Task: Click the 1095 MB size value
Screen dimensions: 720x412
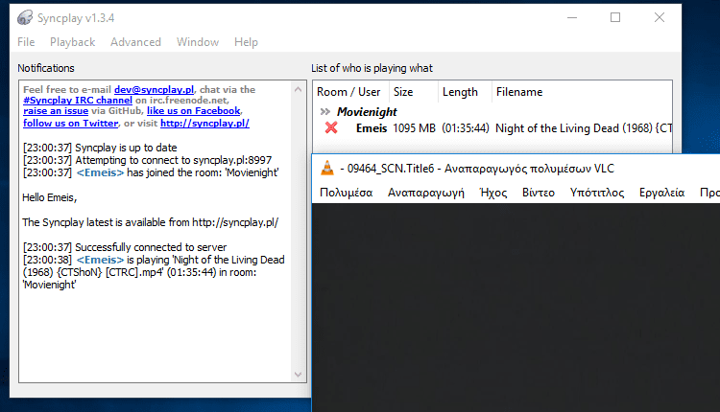Action: coord(414,128)
